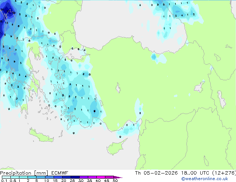Click the 0.5–1 mm legend color box
Image resolution: width=236 pixels, height=182 pixels.
point(15,177)
